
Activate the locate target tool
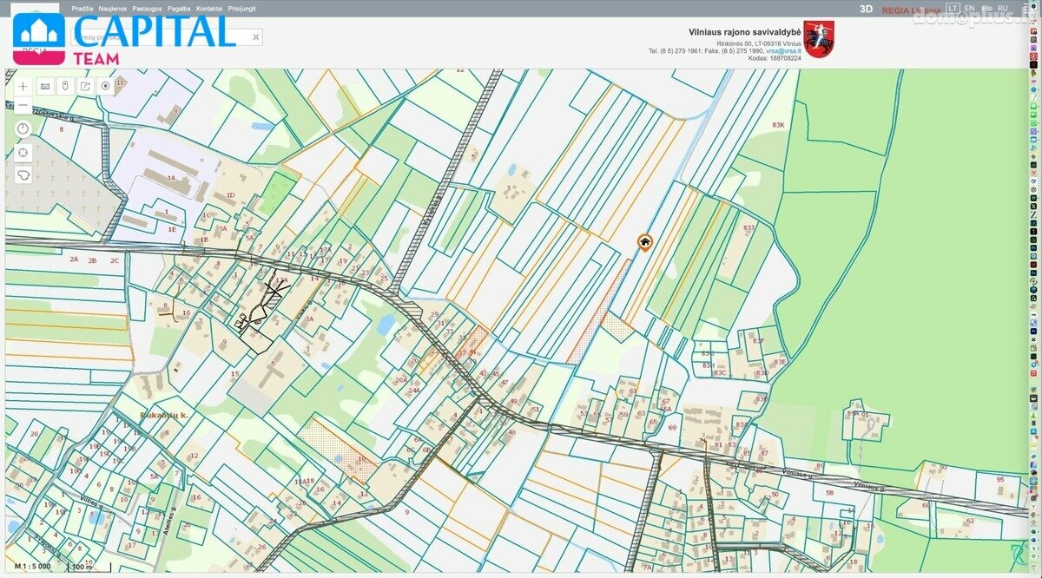106,86
